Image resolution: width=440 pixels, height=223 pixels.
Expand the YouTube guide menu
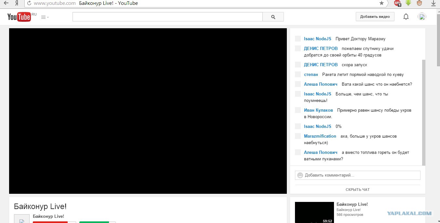click(x=45, y=17)
